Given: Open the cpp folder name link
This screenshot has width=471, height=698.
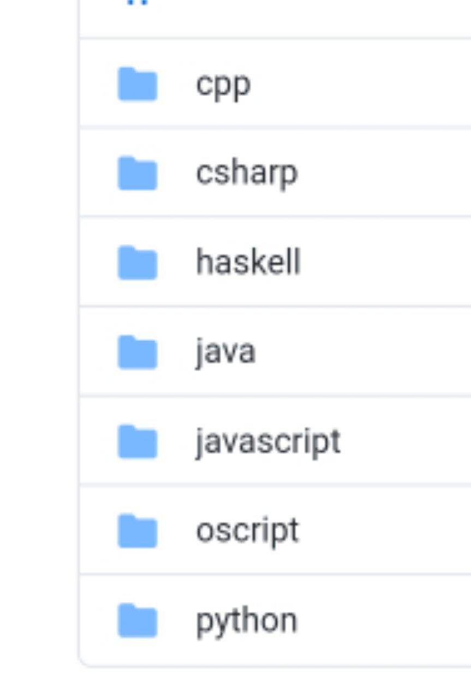Looking at the screenshot, I should coord(223,85).
